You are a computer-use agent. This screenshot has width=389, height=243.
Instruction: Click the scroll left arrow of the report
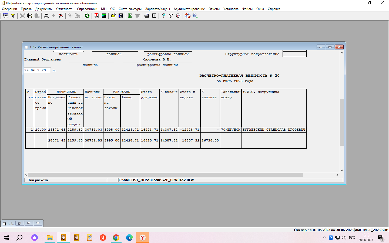pyautogui.click(x=26, y=175)
